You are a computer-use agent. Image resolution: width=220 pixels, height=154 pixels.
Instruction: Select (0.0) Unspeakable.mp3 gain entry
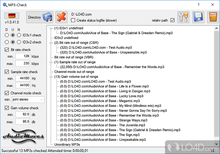tap(103, 140)
